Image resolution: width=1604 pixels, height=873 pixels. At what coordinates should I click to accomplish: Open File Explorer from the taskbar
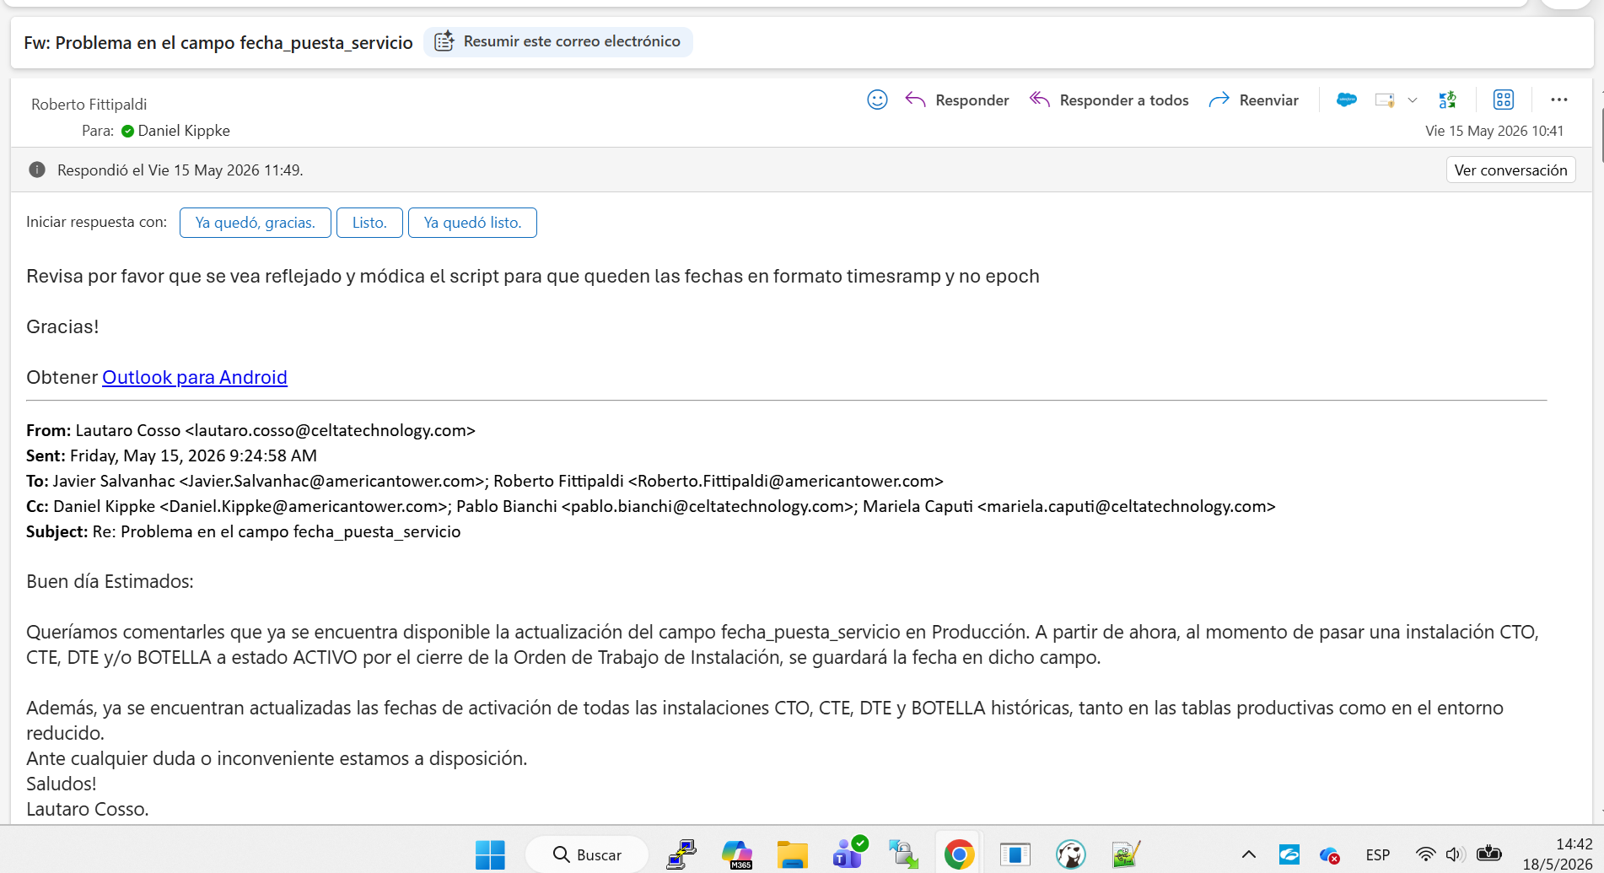coord(792,854)
